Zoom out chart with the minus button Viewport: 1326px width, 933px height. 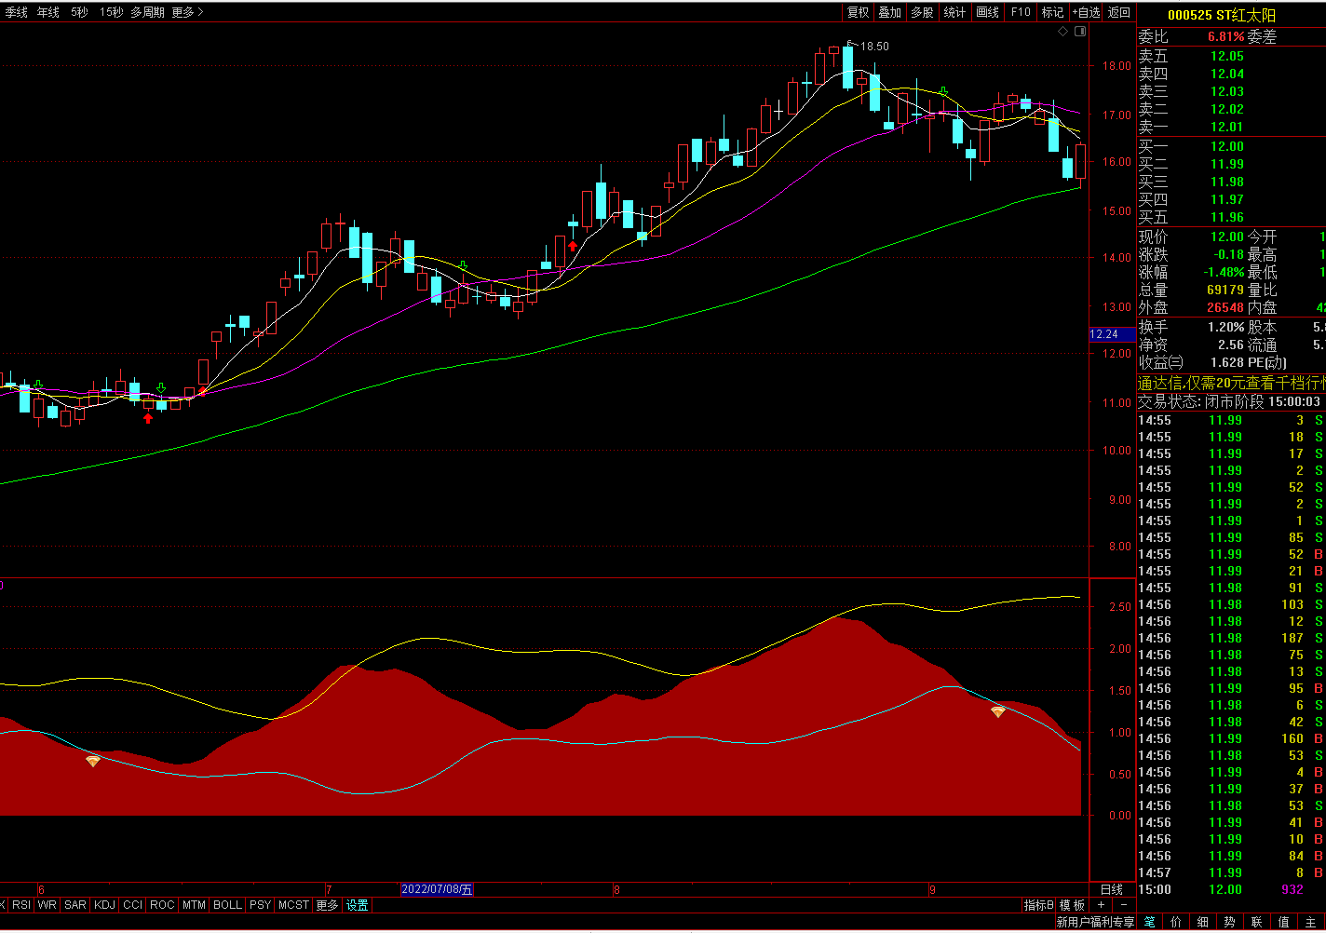coord(1123,905)
